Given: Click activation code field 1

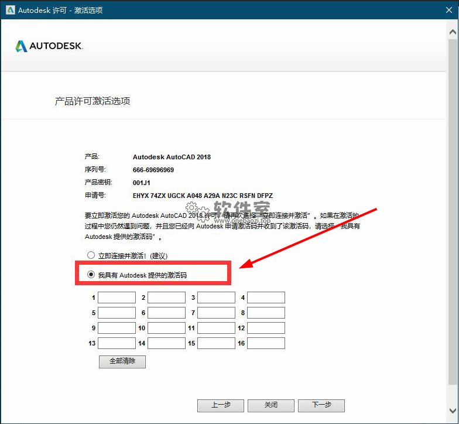Looking at the screenshot, I should tap(117, 298).
